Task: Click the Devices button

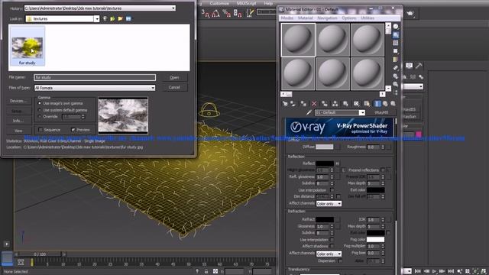Action: coord(18,101)
